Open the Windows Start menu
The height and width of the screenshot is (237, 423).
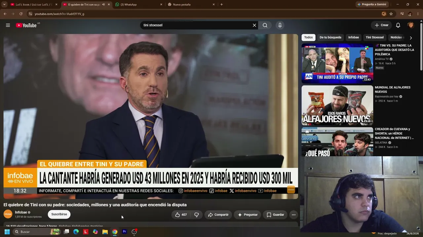coord(7,232)
